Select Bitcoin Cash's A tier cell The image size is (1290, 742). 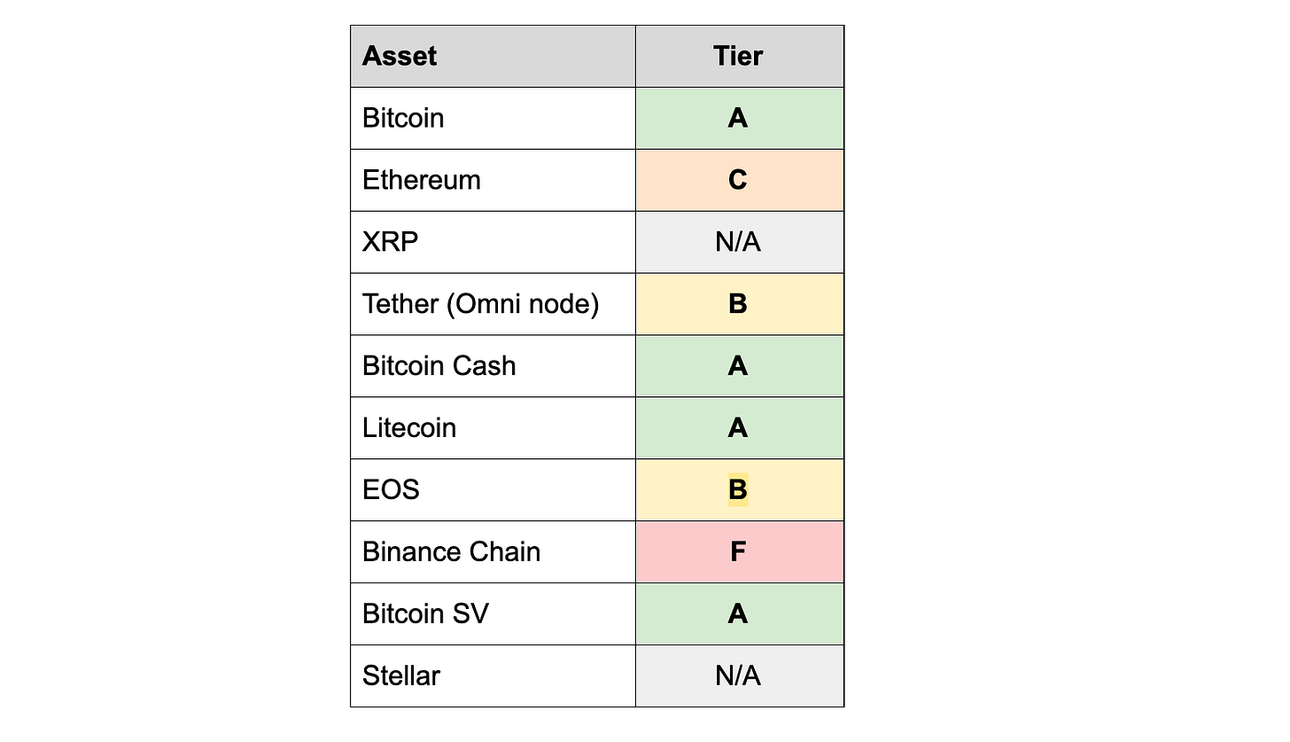(x=739, y=366)
